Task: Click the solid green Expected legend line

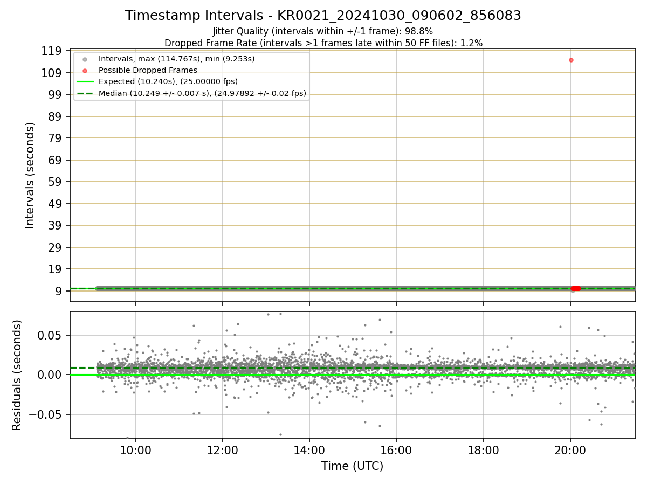Action: (x=85, y=82)
